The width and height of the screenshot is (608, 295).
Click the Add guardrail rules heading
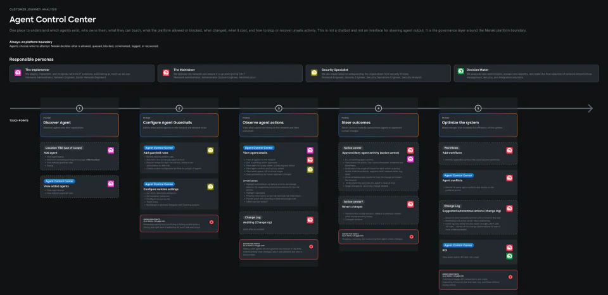pos(156,153)
